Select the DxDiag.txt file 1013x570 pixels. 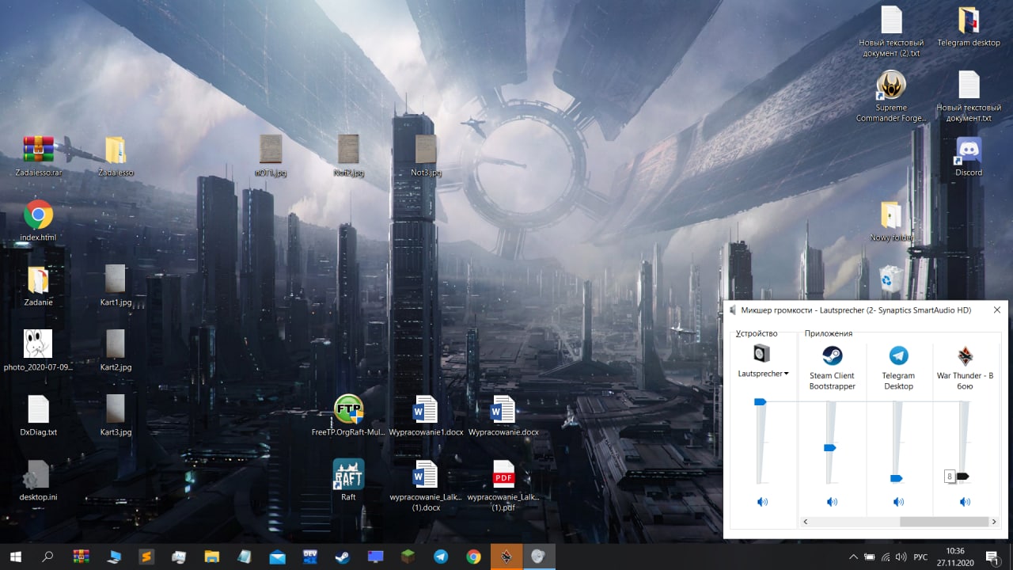point(38,416)
